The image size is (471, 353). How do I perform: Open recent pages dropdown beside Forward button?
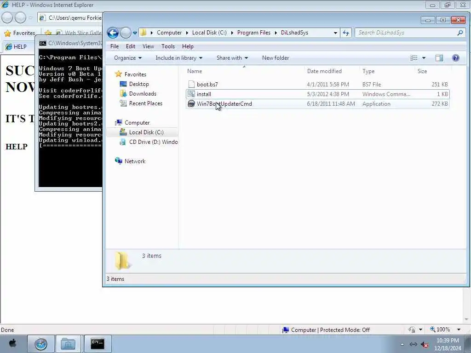(135, 33)
